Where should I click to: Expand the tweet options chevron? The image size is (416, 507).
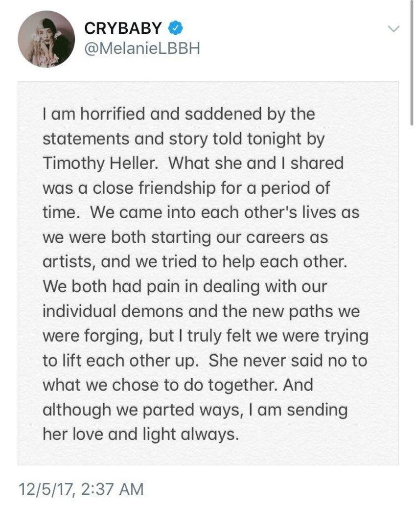pos(393,29)
